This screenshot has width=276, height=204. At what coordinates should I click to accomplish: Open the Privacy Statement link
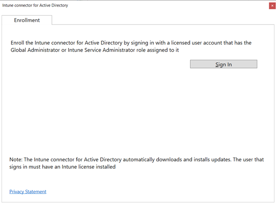coord(28,192)
